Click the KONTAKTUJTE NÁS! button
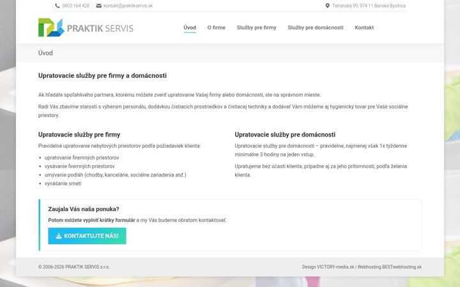The width and height of the screenshot is (460, 287). pyautogui.click(x=87, y=236)
